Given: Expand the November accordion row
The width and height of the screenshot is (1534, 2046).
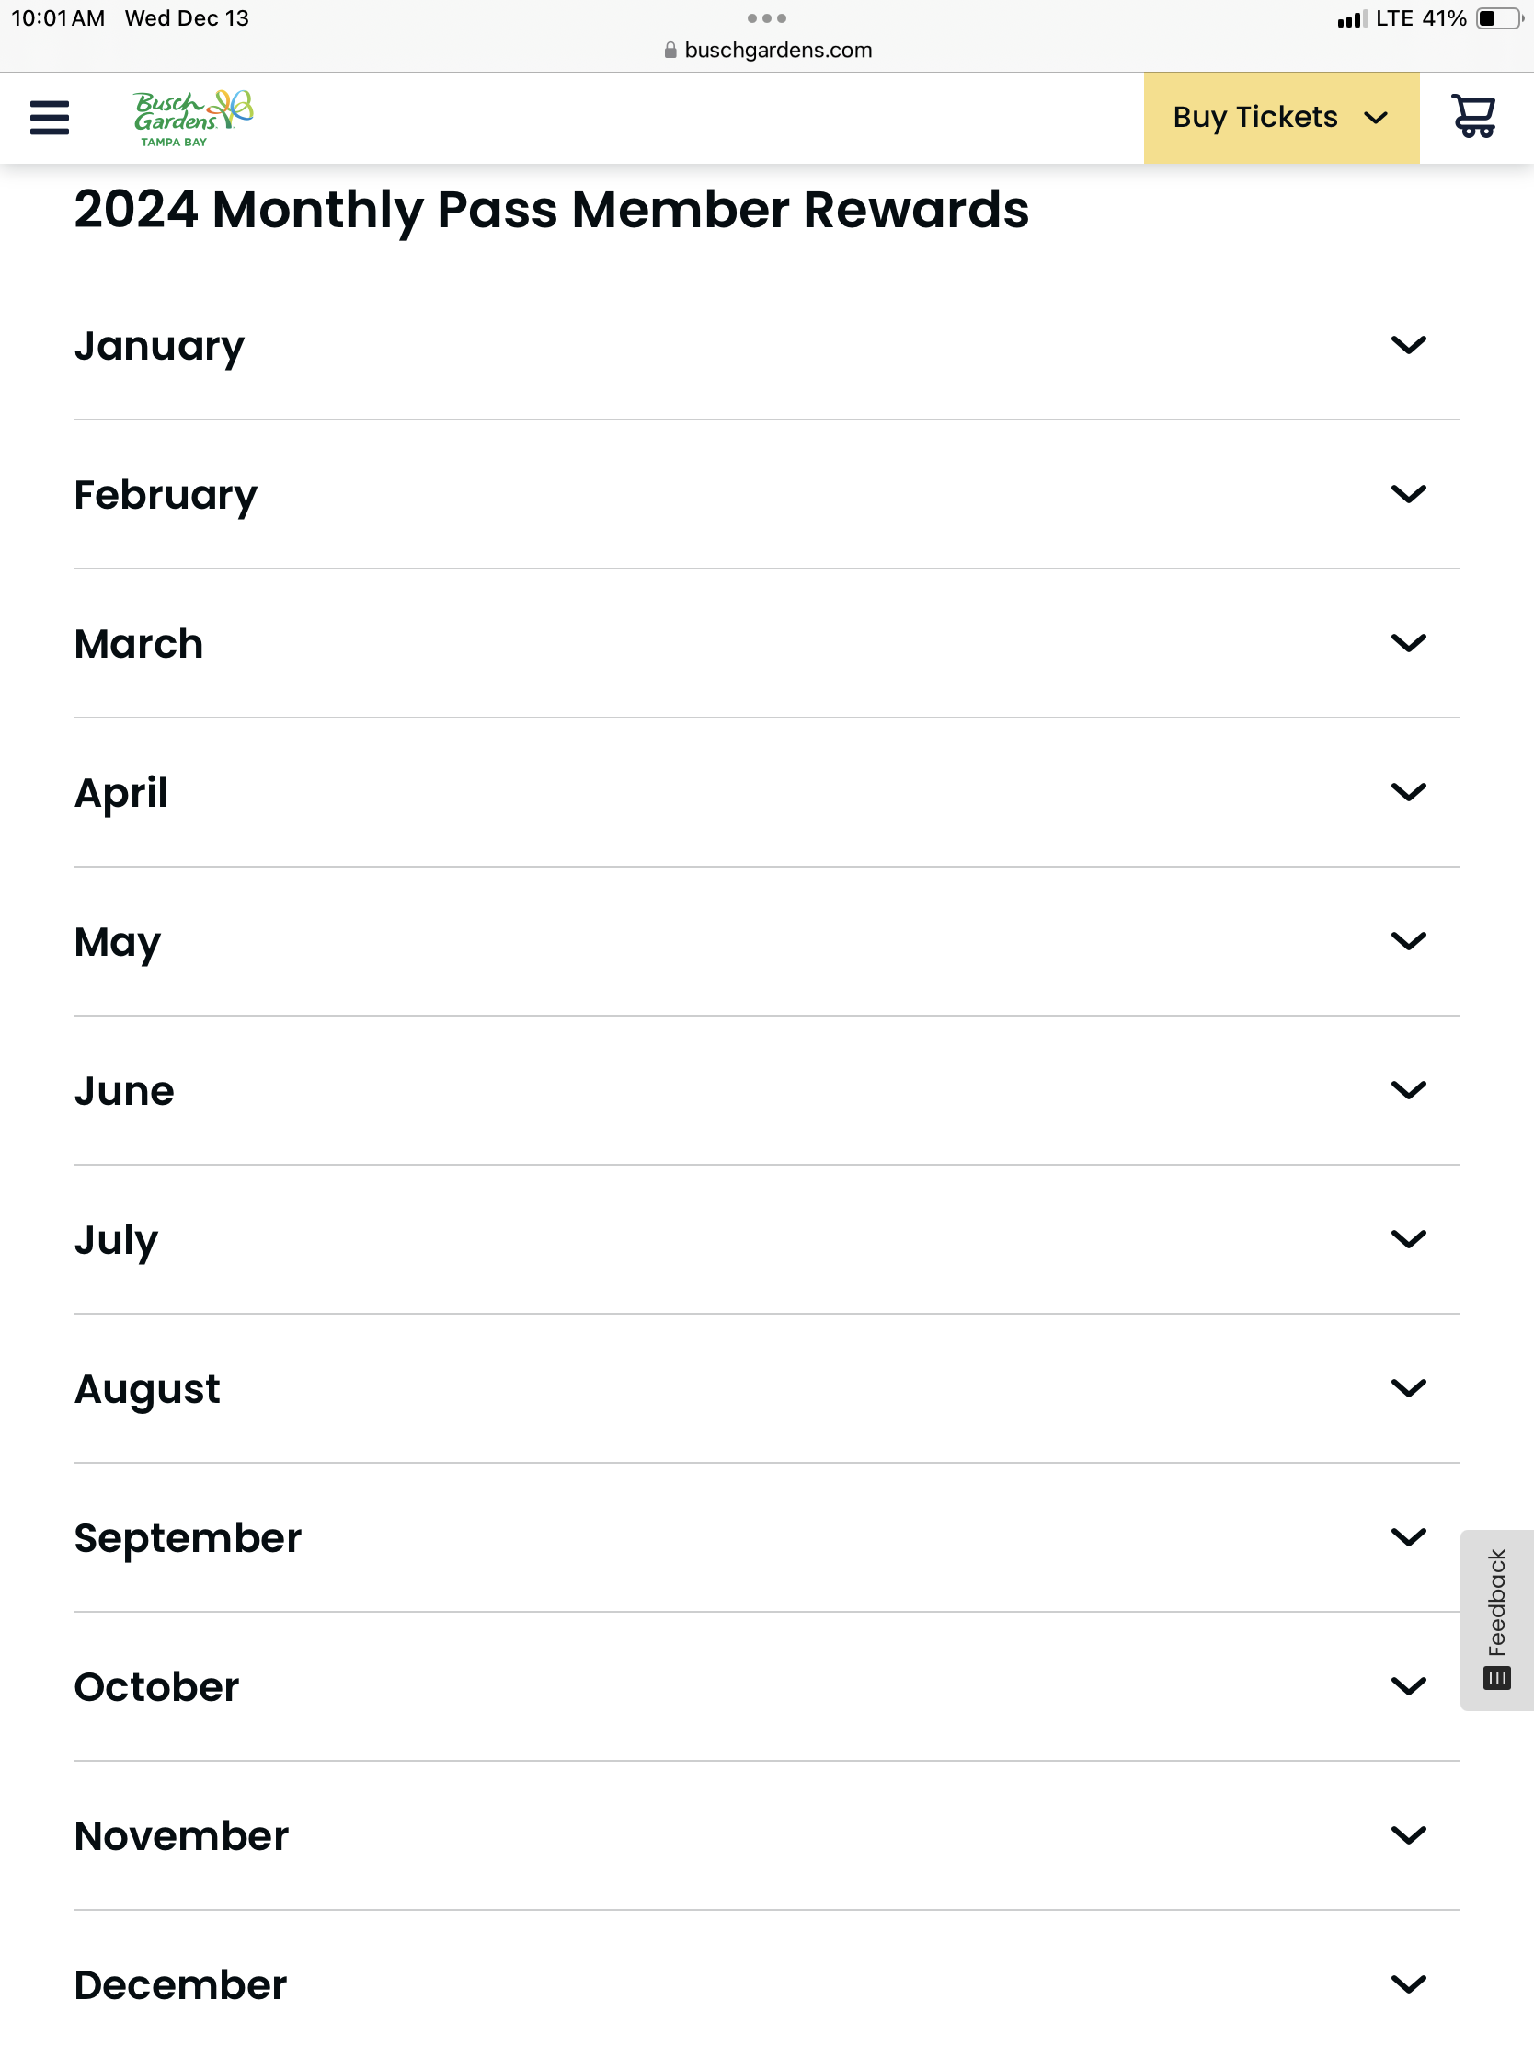Looking at the screenshot, I should point(766,1835).
